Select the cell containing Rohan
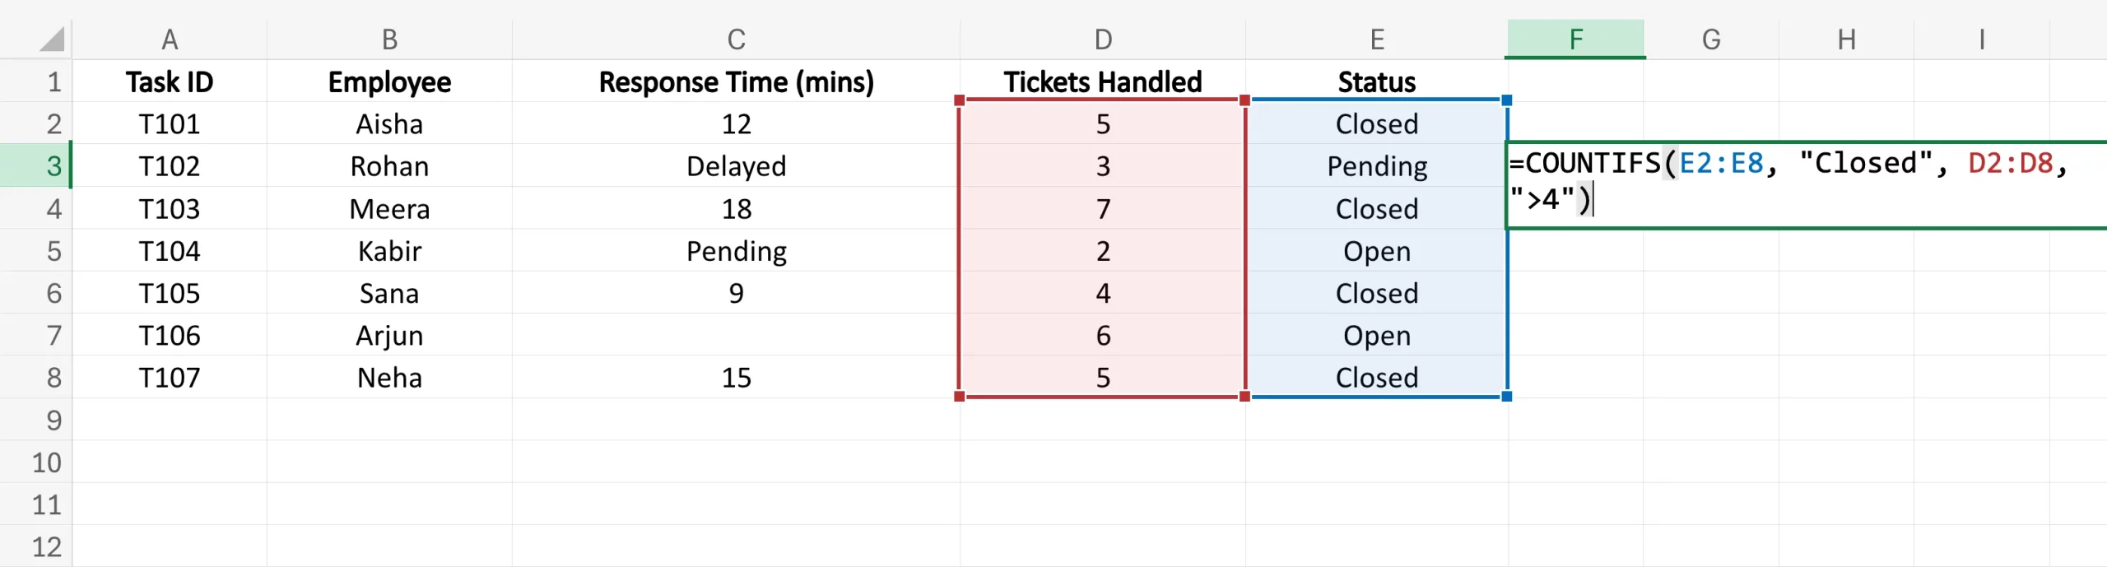 coord(389,166)
